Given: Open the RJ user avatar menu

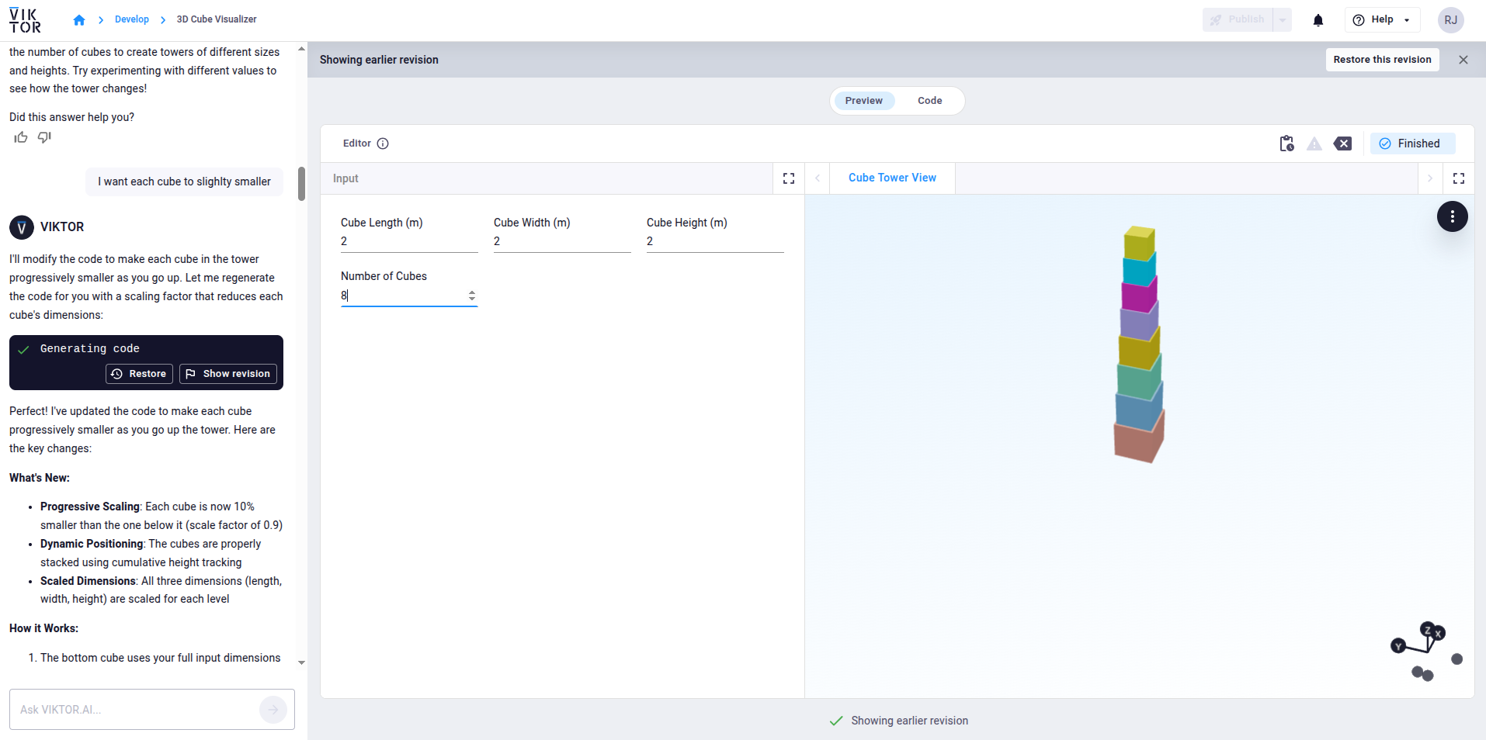Looking at the screenshot, I should tap(1450, 20).
